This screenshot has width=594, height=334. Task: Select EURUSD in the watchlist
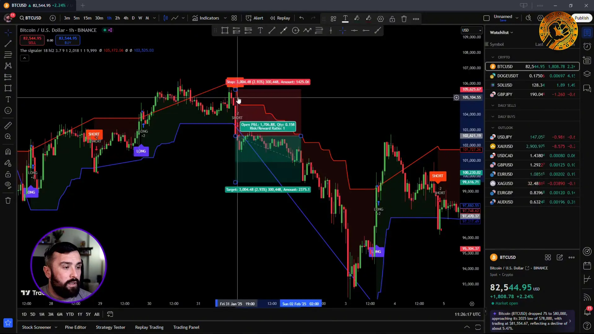point(532,174)
